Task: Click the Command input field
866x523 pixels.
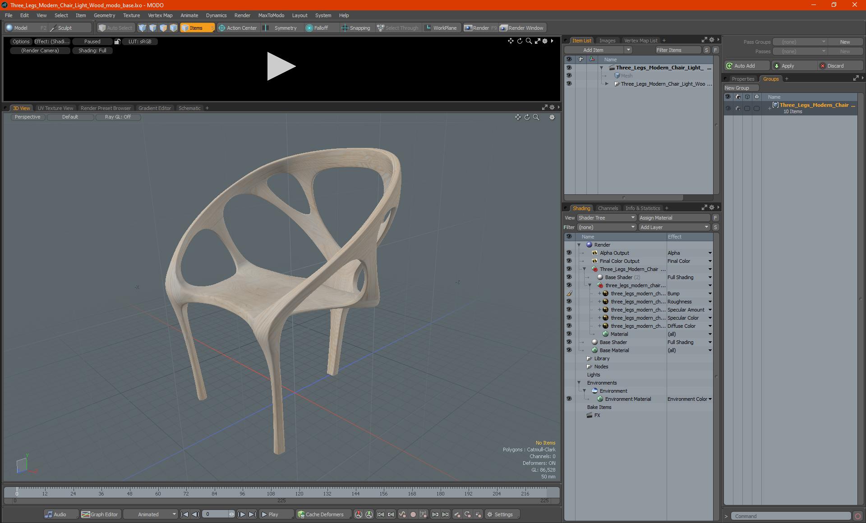Action: (792, 516)
